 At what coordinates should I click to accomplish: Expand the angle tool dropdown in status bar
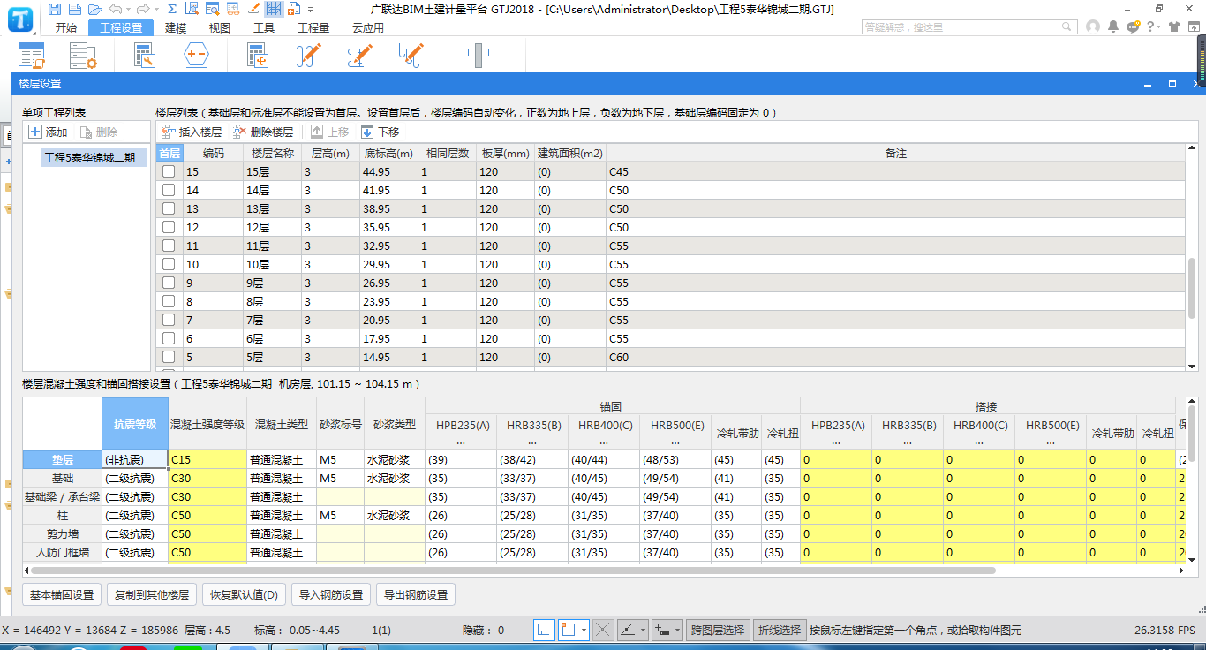pos(643,630)
